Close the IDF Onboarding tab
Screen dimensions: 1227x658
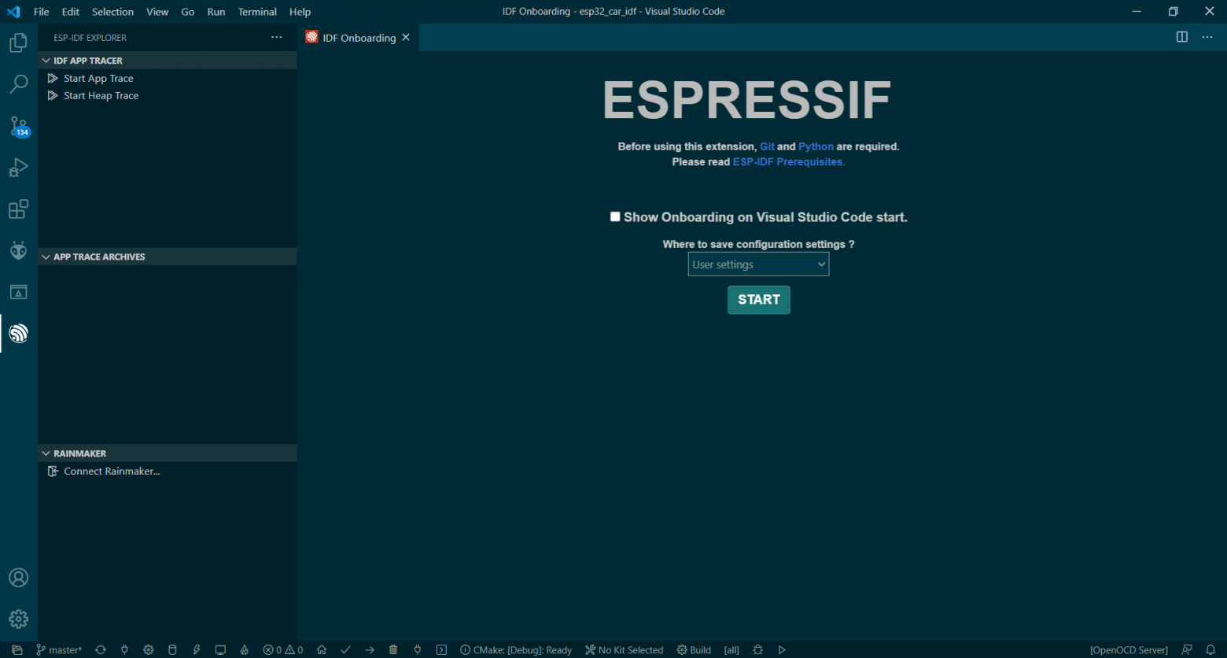tap(406, 37)
